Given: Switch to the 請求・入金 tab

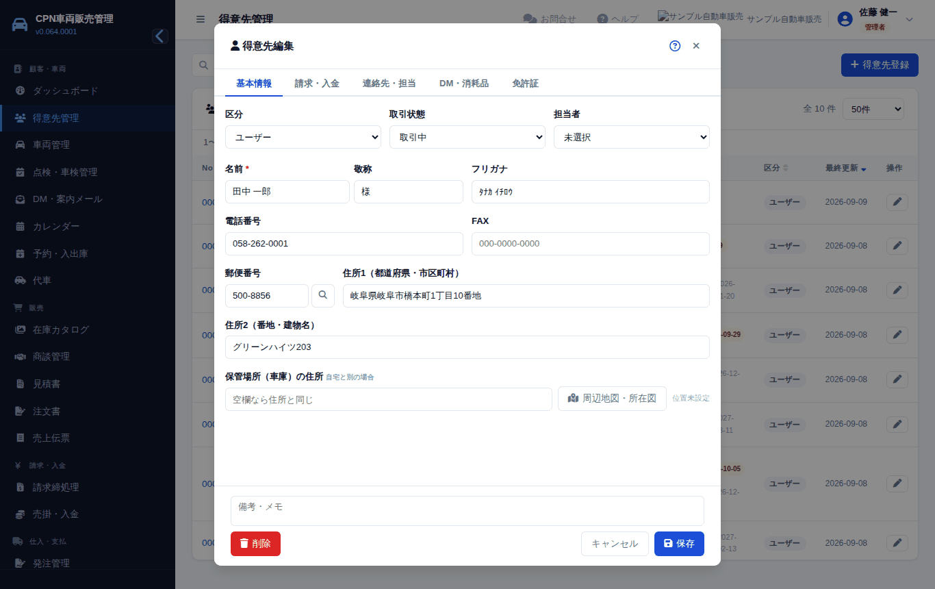Looking at the screenshot, I should click(317, 84).
